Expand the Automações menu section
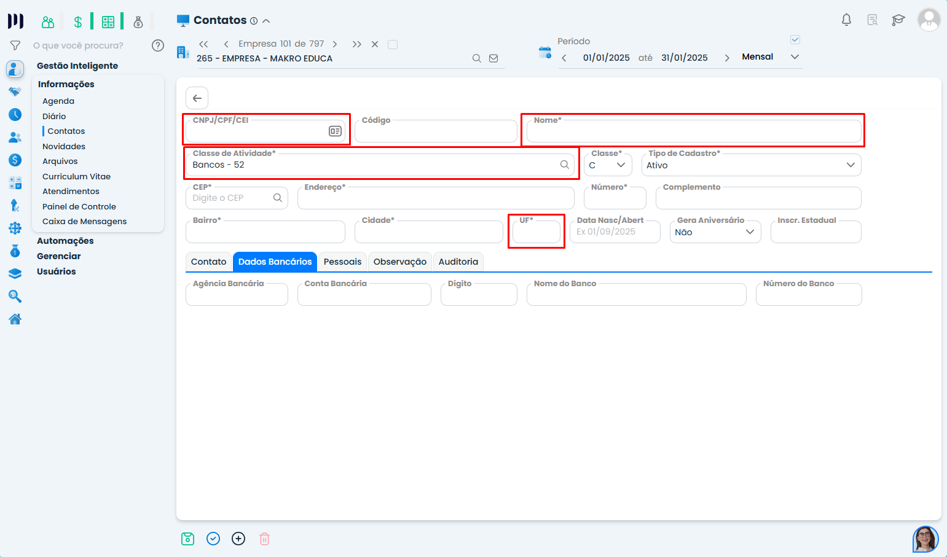 point(65,241)
